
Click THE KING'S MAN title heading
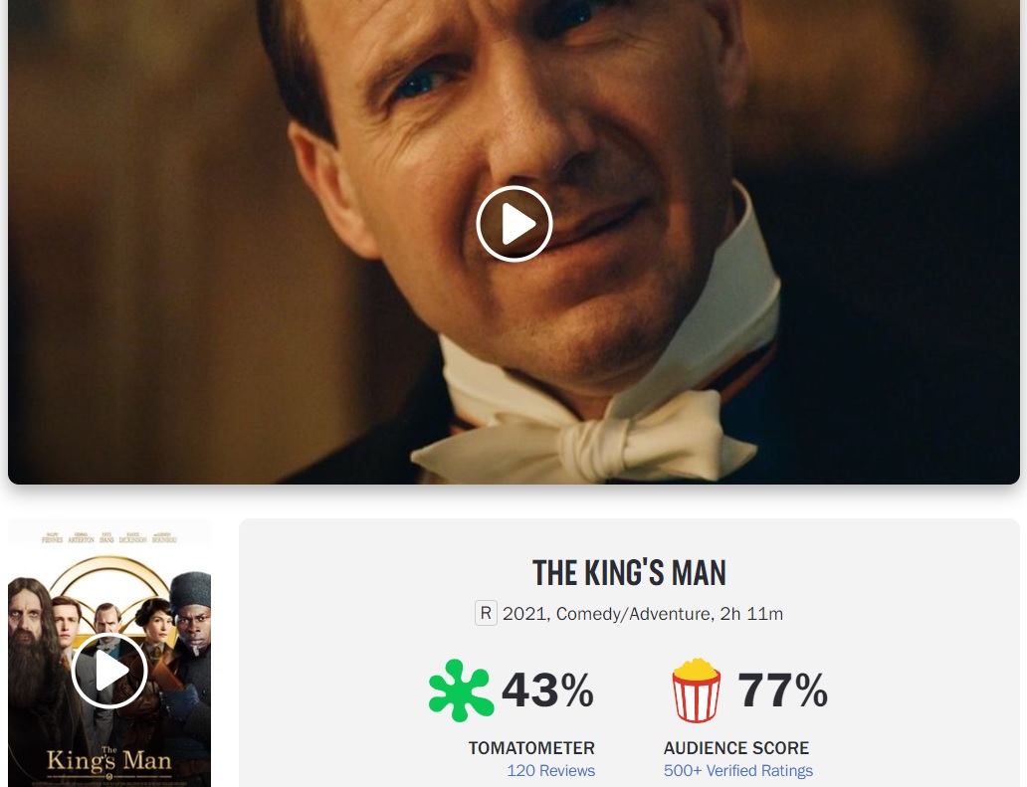click(629, 573)
